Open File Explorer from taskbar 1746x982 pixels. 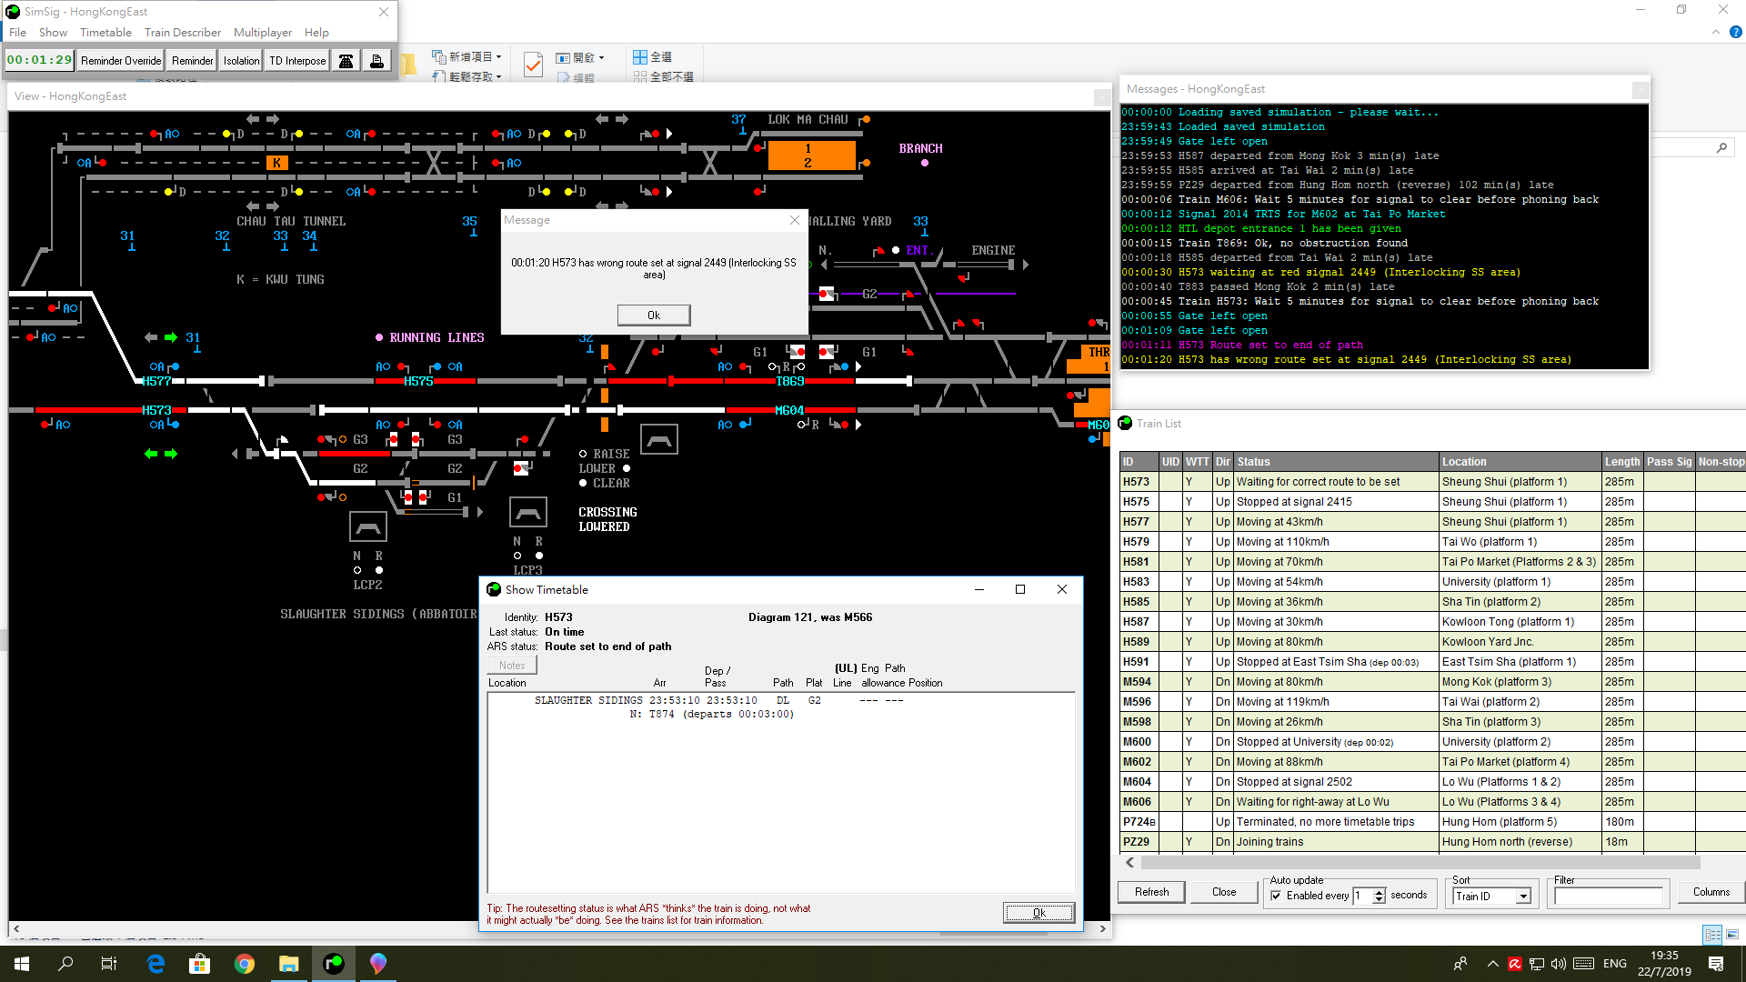[288, 964]
